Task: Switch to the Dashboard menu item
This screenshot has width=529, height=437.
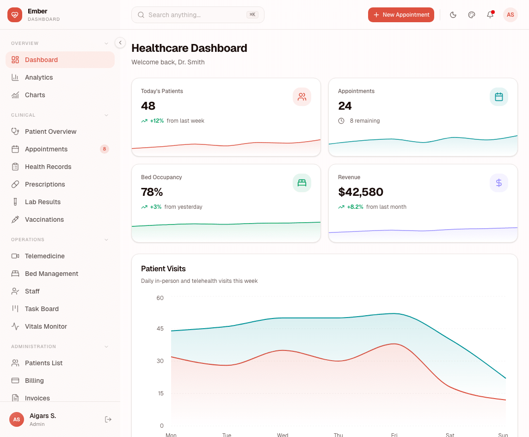Action: pos(42,60)
